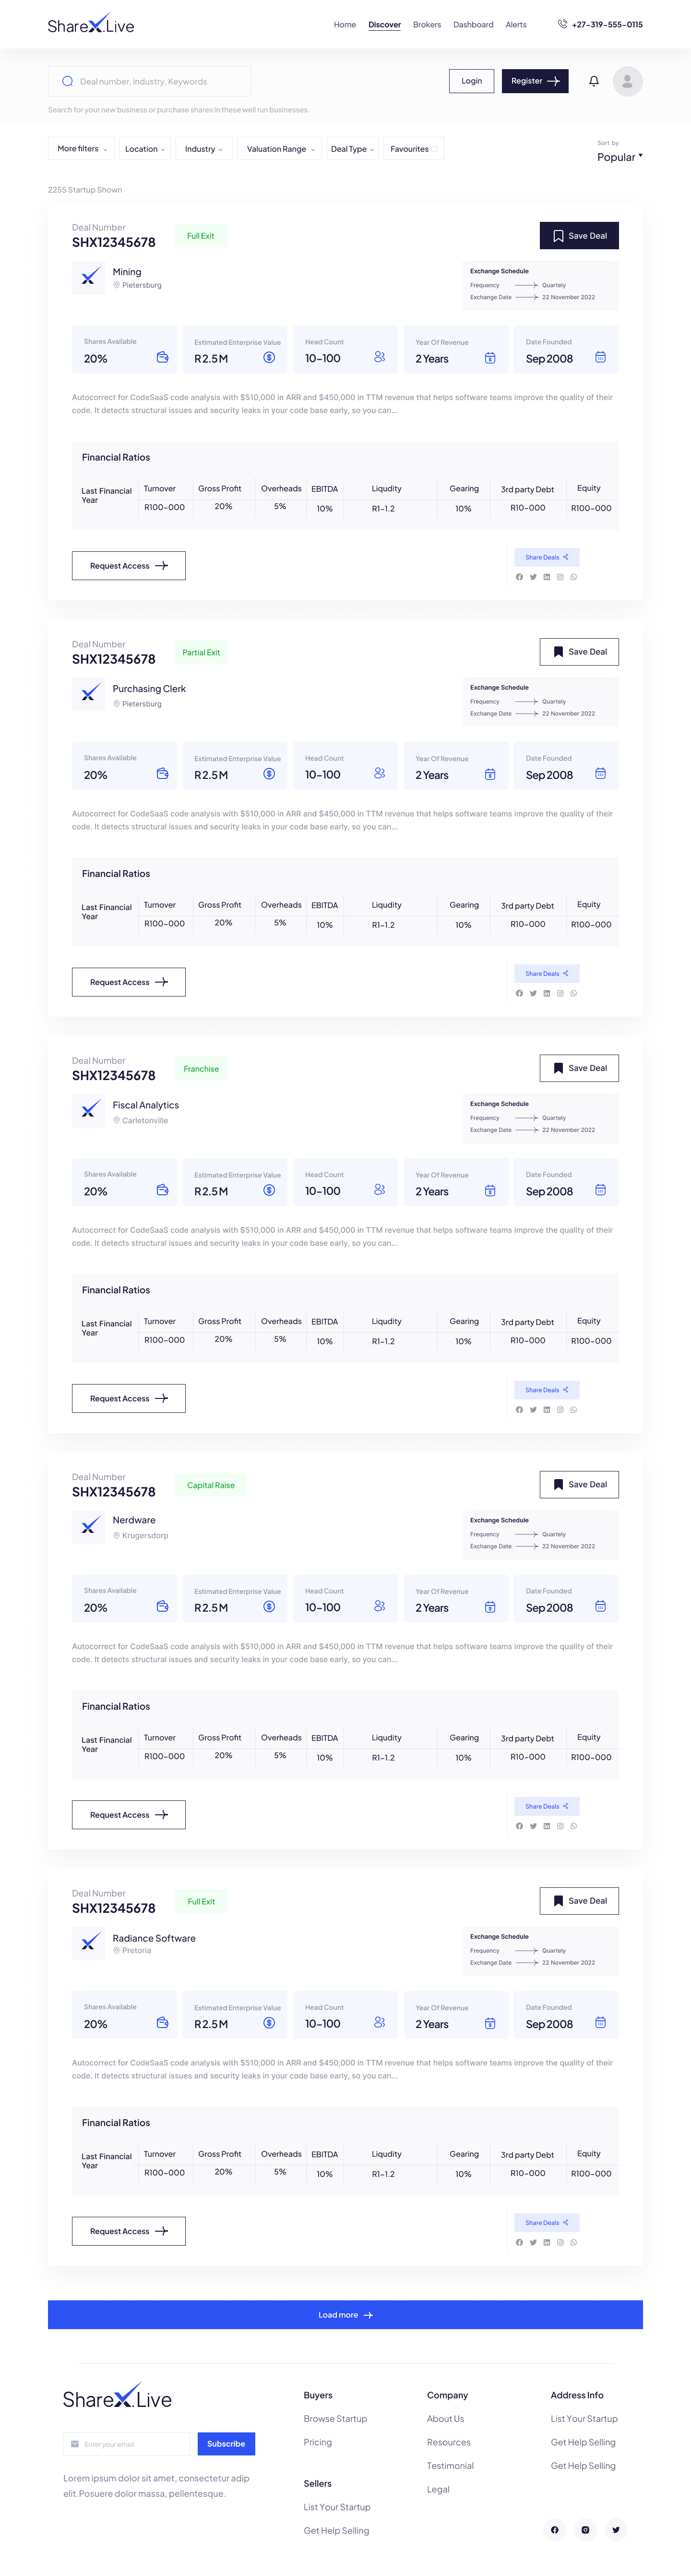Click the footer email input field
Image resolution: width=691 pixels, height=2576 pixels.
coord(127,2444)
